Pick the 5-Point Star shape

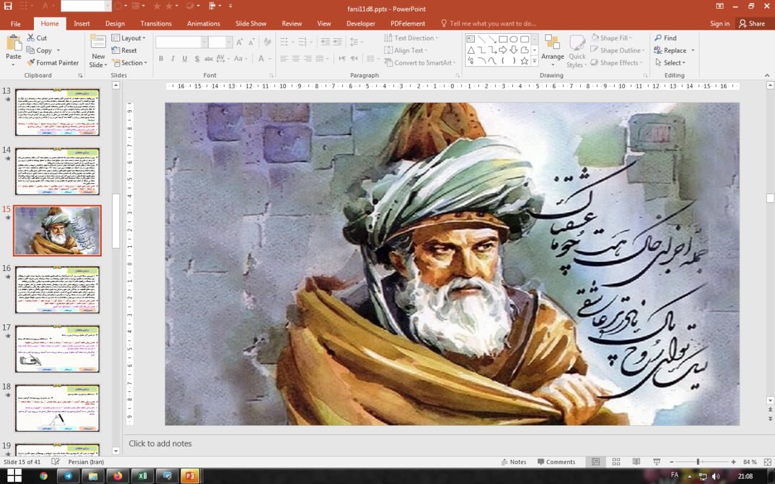tap(524, 61)
